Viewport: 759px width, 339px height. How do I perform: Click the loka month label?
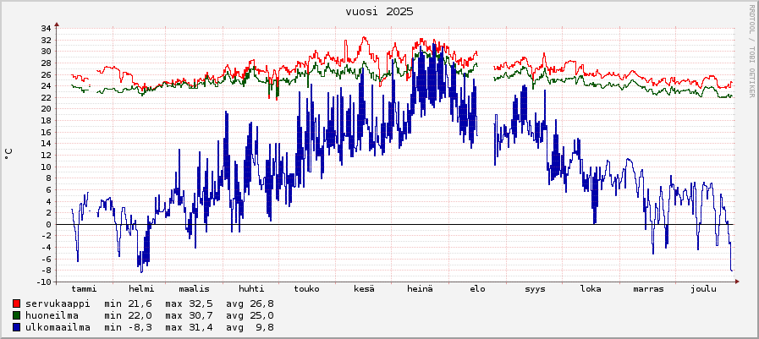coord(591,289)
